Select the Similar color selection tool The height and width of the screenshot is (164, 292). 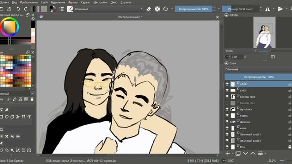pyautogui.click(x=18, y=150)
